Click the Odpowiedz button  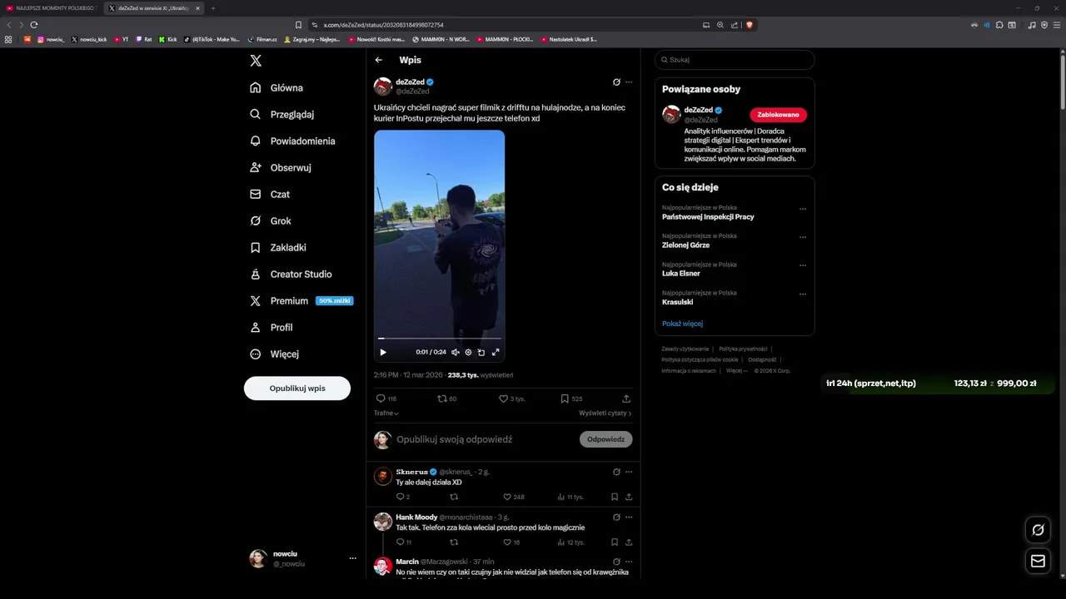pos(606,439)
